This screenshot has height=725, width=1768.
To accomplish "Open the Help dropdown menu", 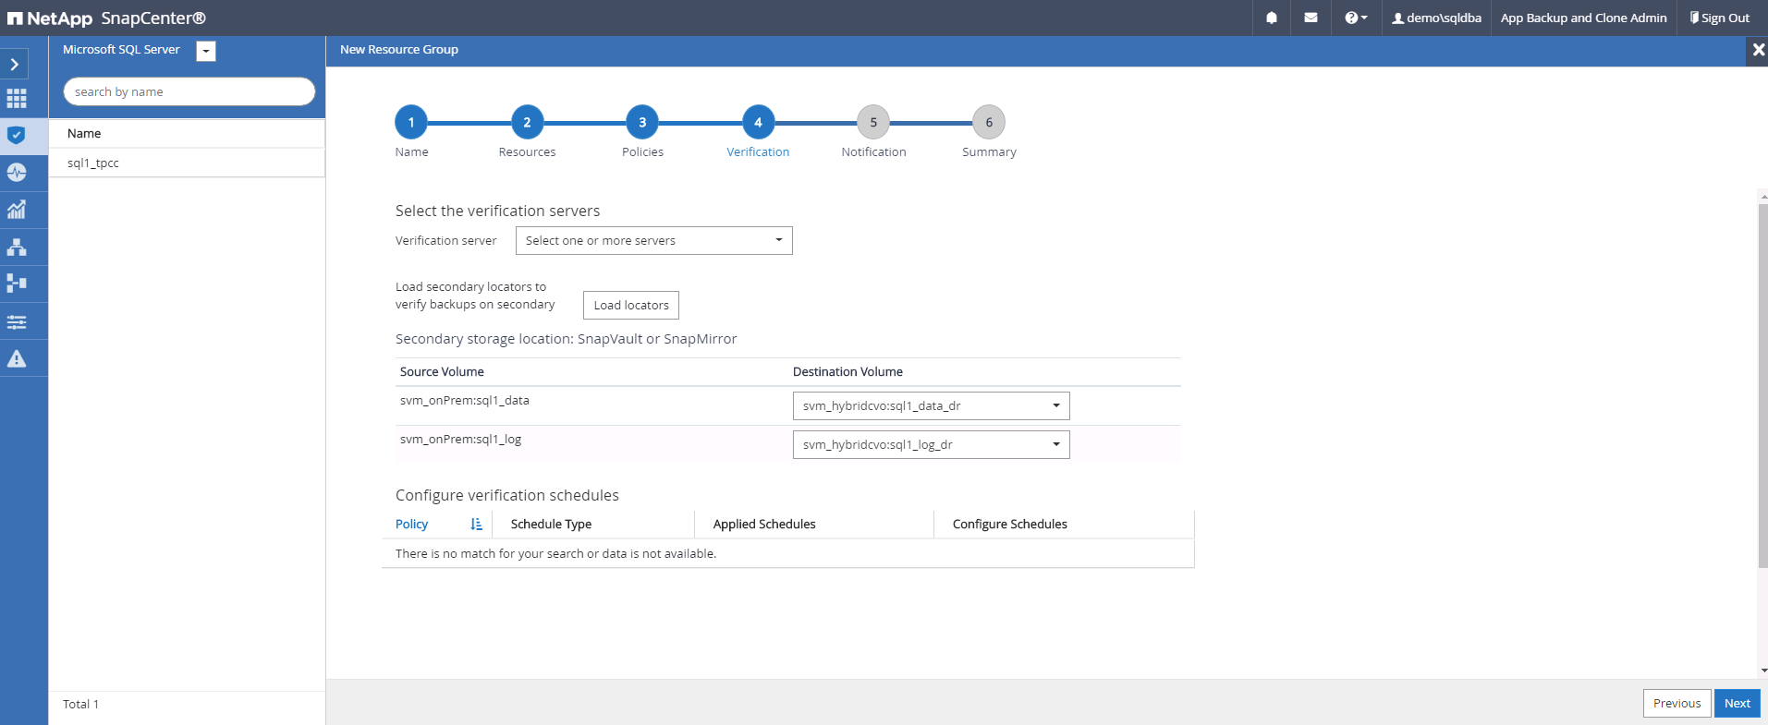I will tap(1356, 18).
